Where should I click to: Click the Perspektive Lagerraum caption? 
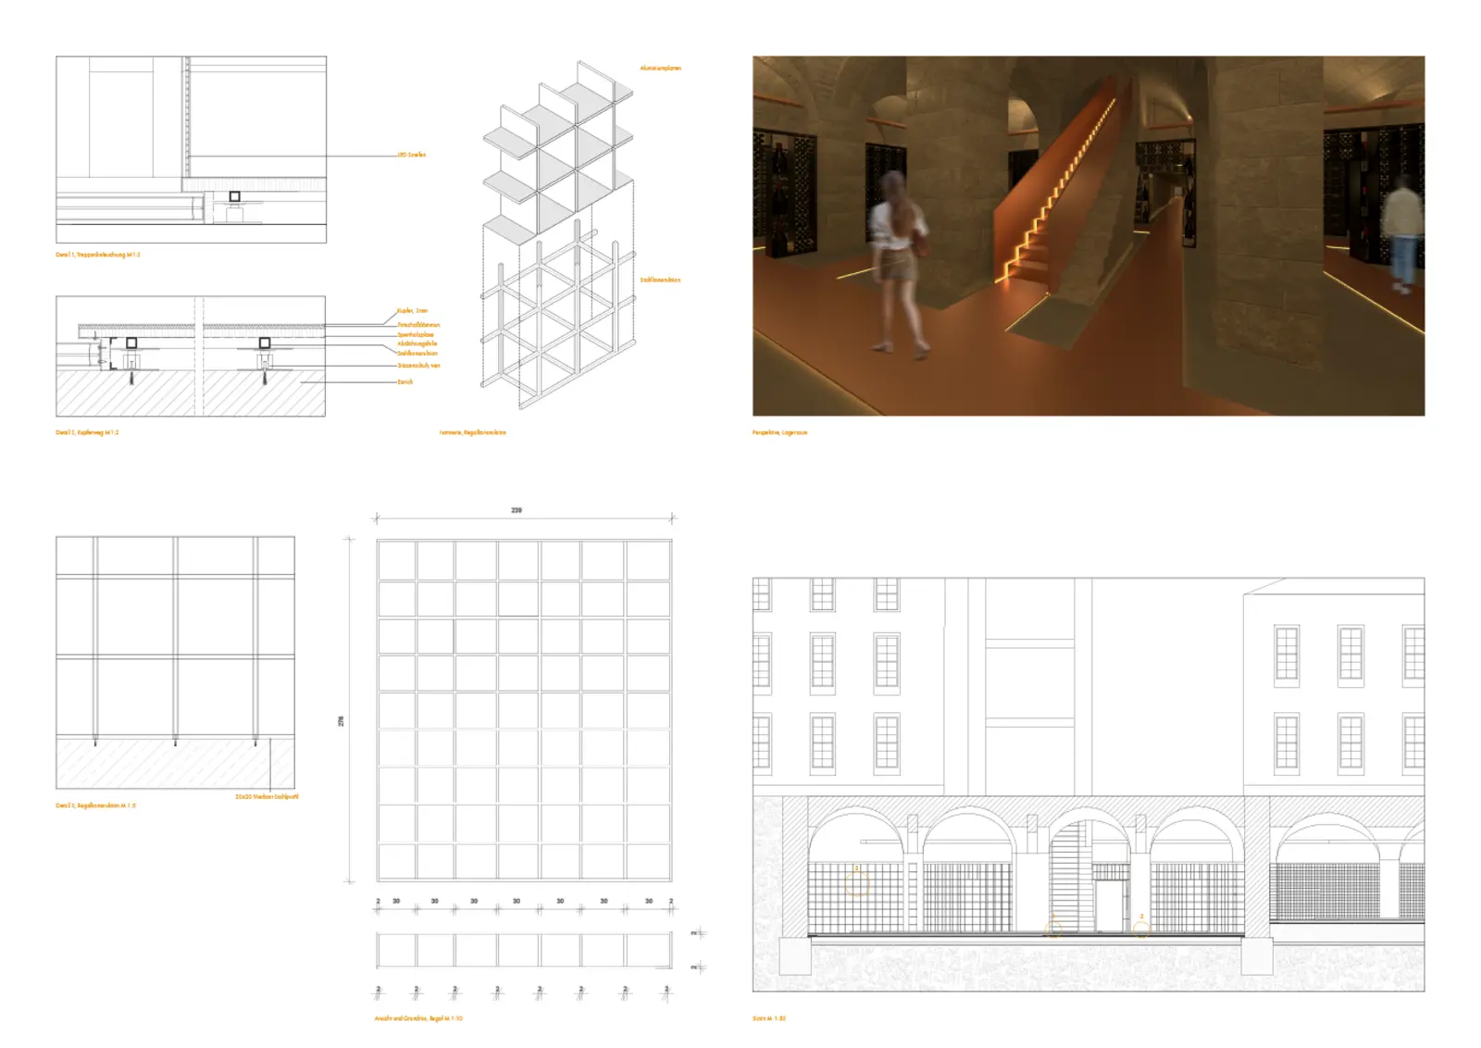[x=779, y=432]
